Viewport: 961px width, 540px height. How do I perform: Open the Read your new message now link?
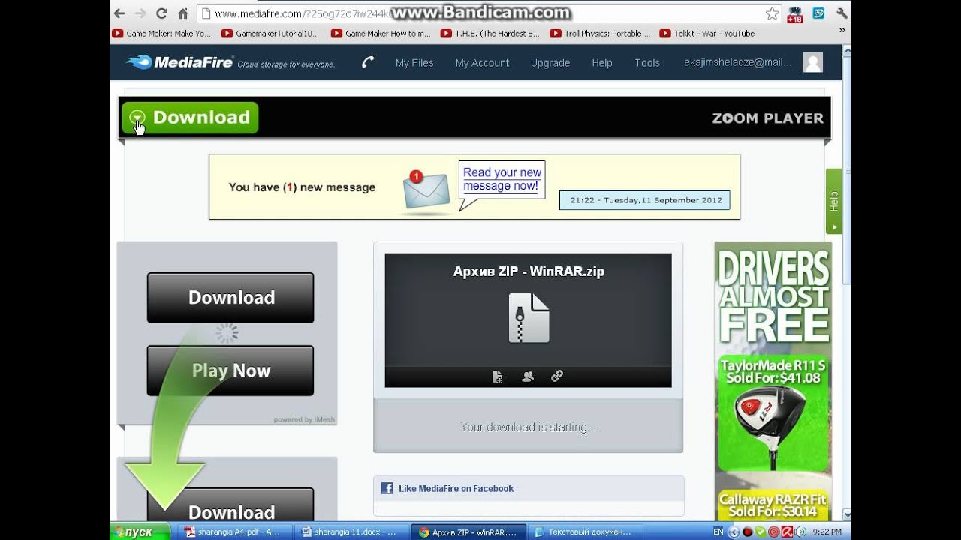click(502, 179)
